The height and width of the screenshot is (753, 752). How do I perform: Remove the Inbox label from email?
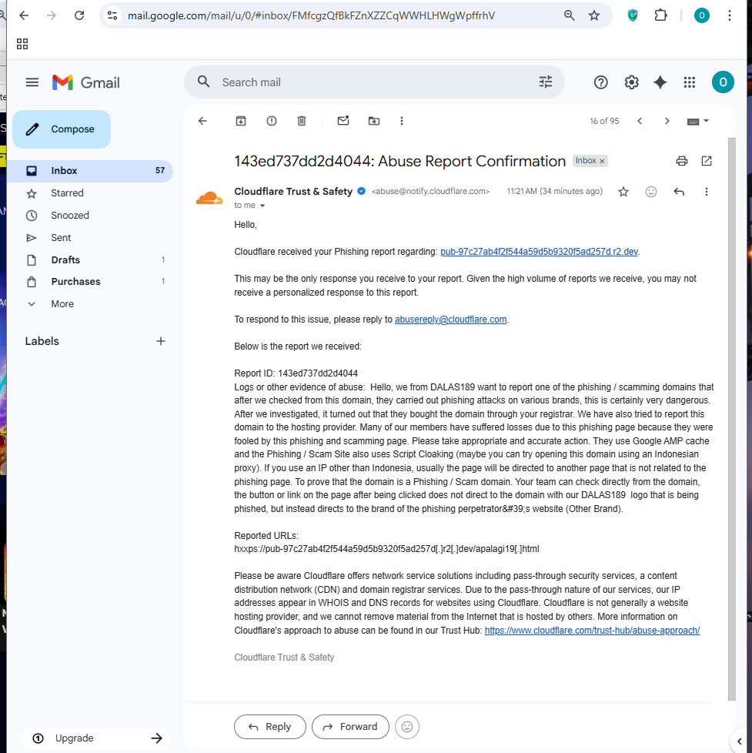(602, 161)
